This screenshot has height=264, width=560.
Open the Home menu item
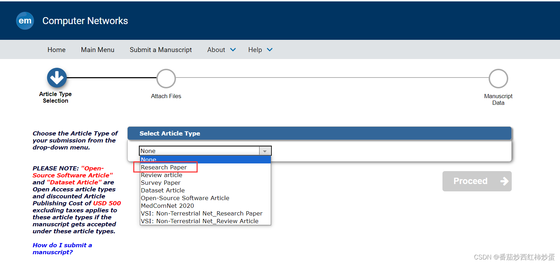[56, 50]
